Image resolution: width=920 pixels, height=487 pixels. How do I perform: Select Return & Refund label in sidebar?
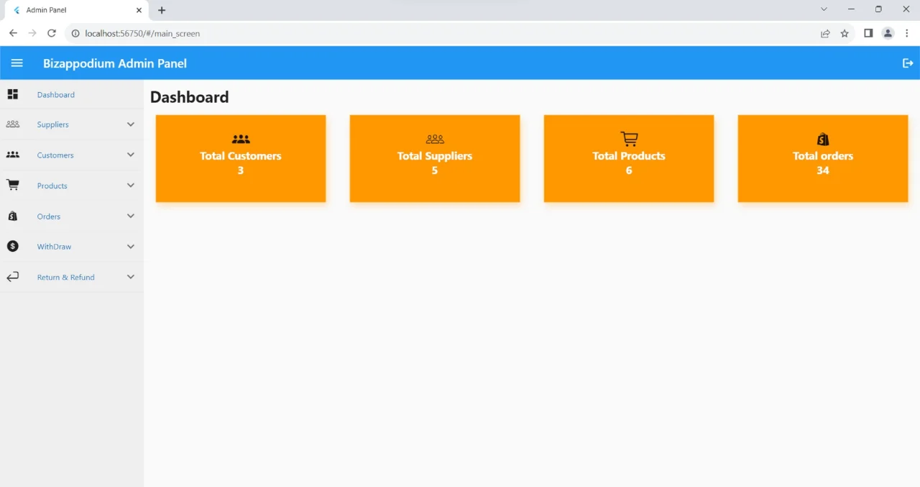(x=66, y=277)
